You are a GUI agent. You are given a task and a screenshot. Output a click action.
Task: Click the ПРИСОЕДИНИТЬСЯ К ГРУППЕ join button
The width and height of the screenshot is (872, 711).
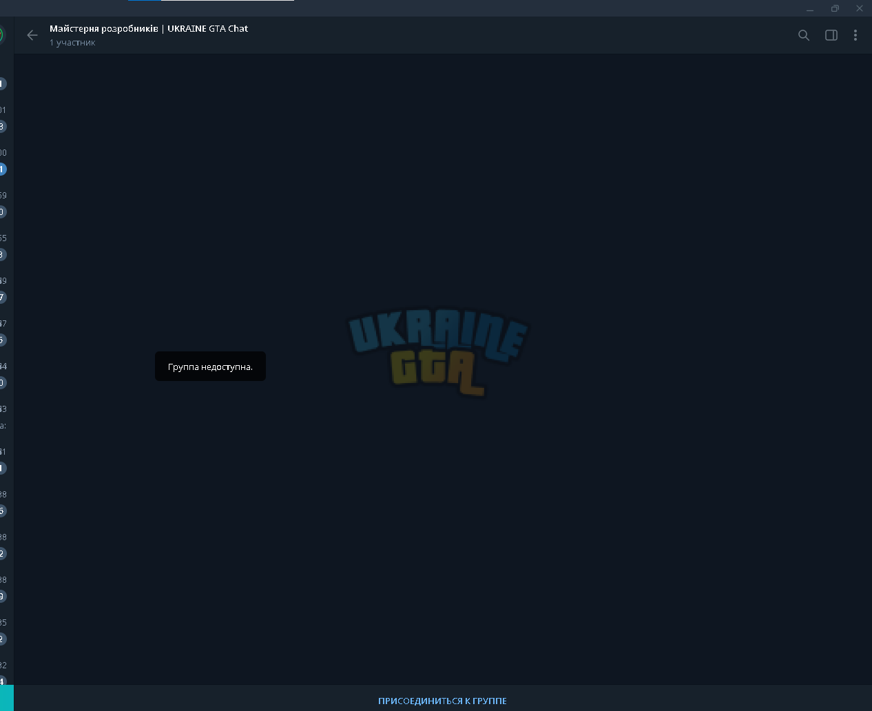coord(442,701)
